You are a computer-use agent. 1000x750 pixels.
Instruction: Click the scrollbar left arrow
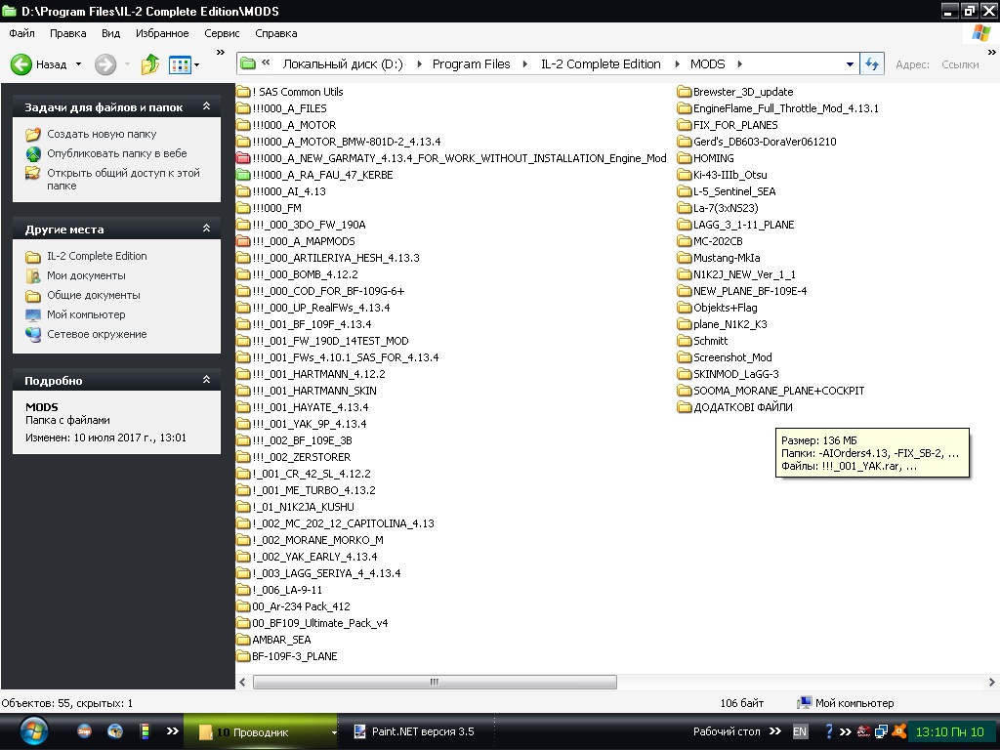coord(243,682)
